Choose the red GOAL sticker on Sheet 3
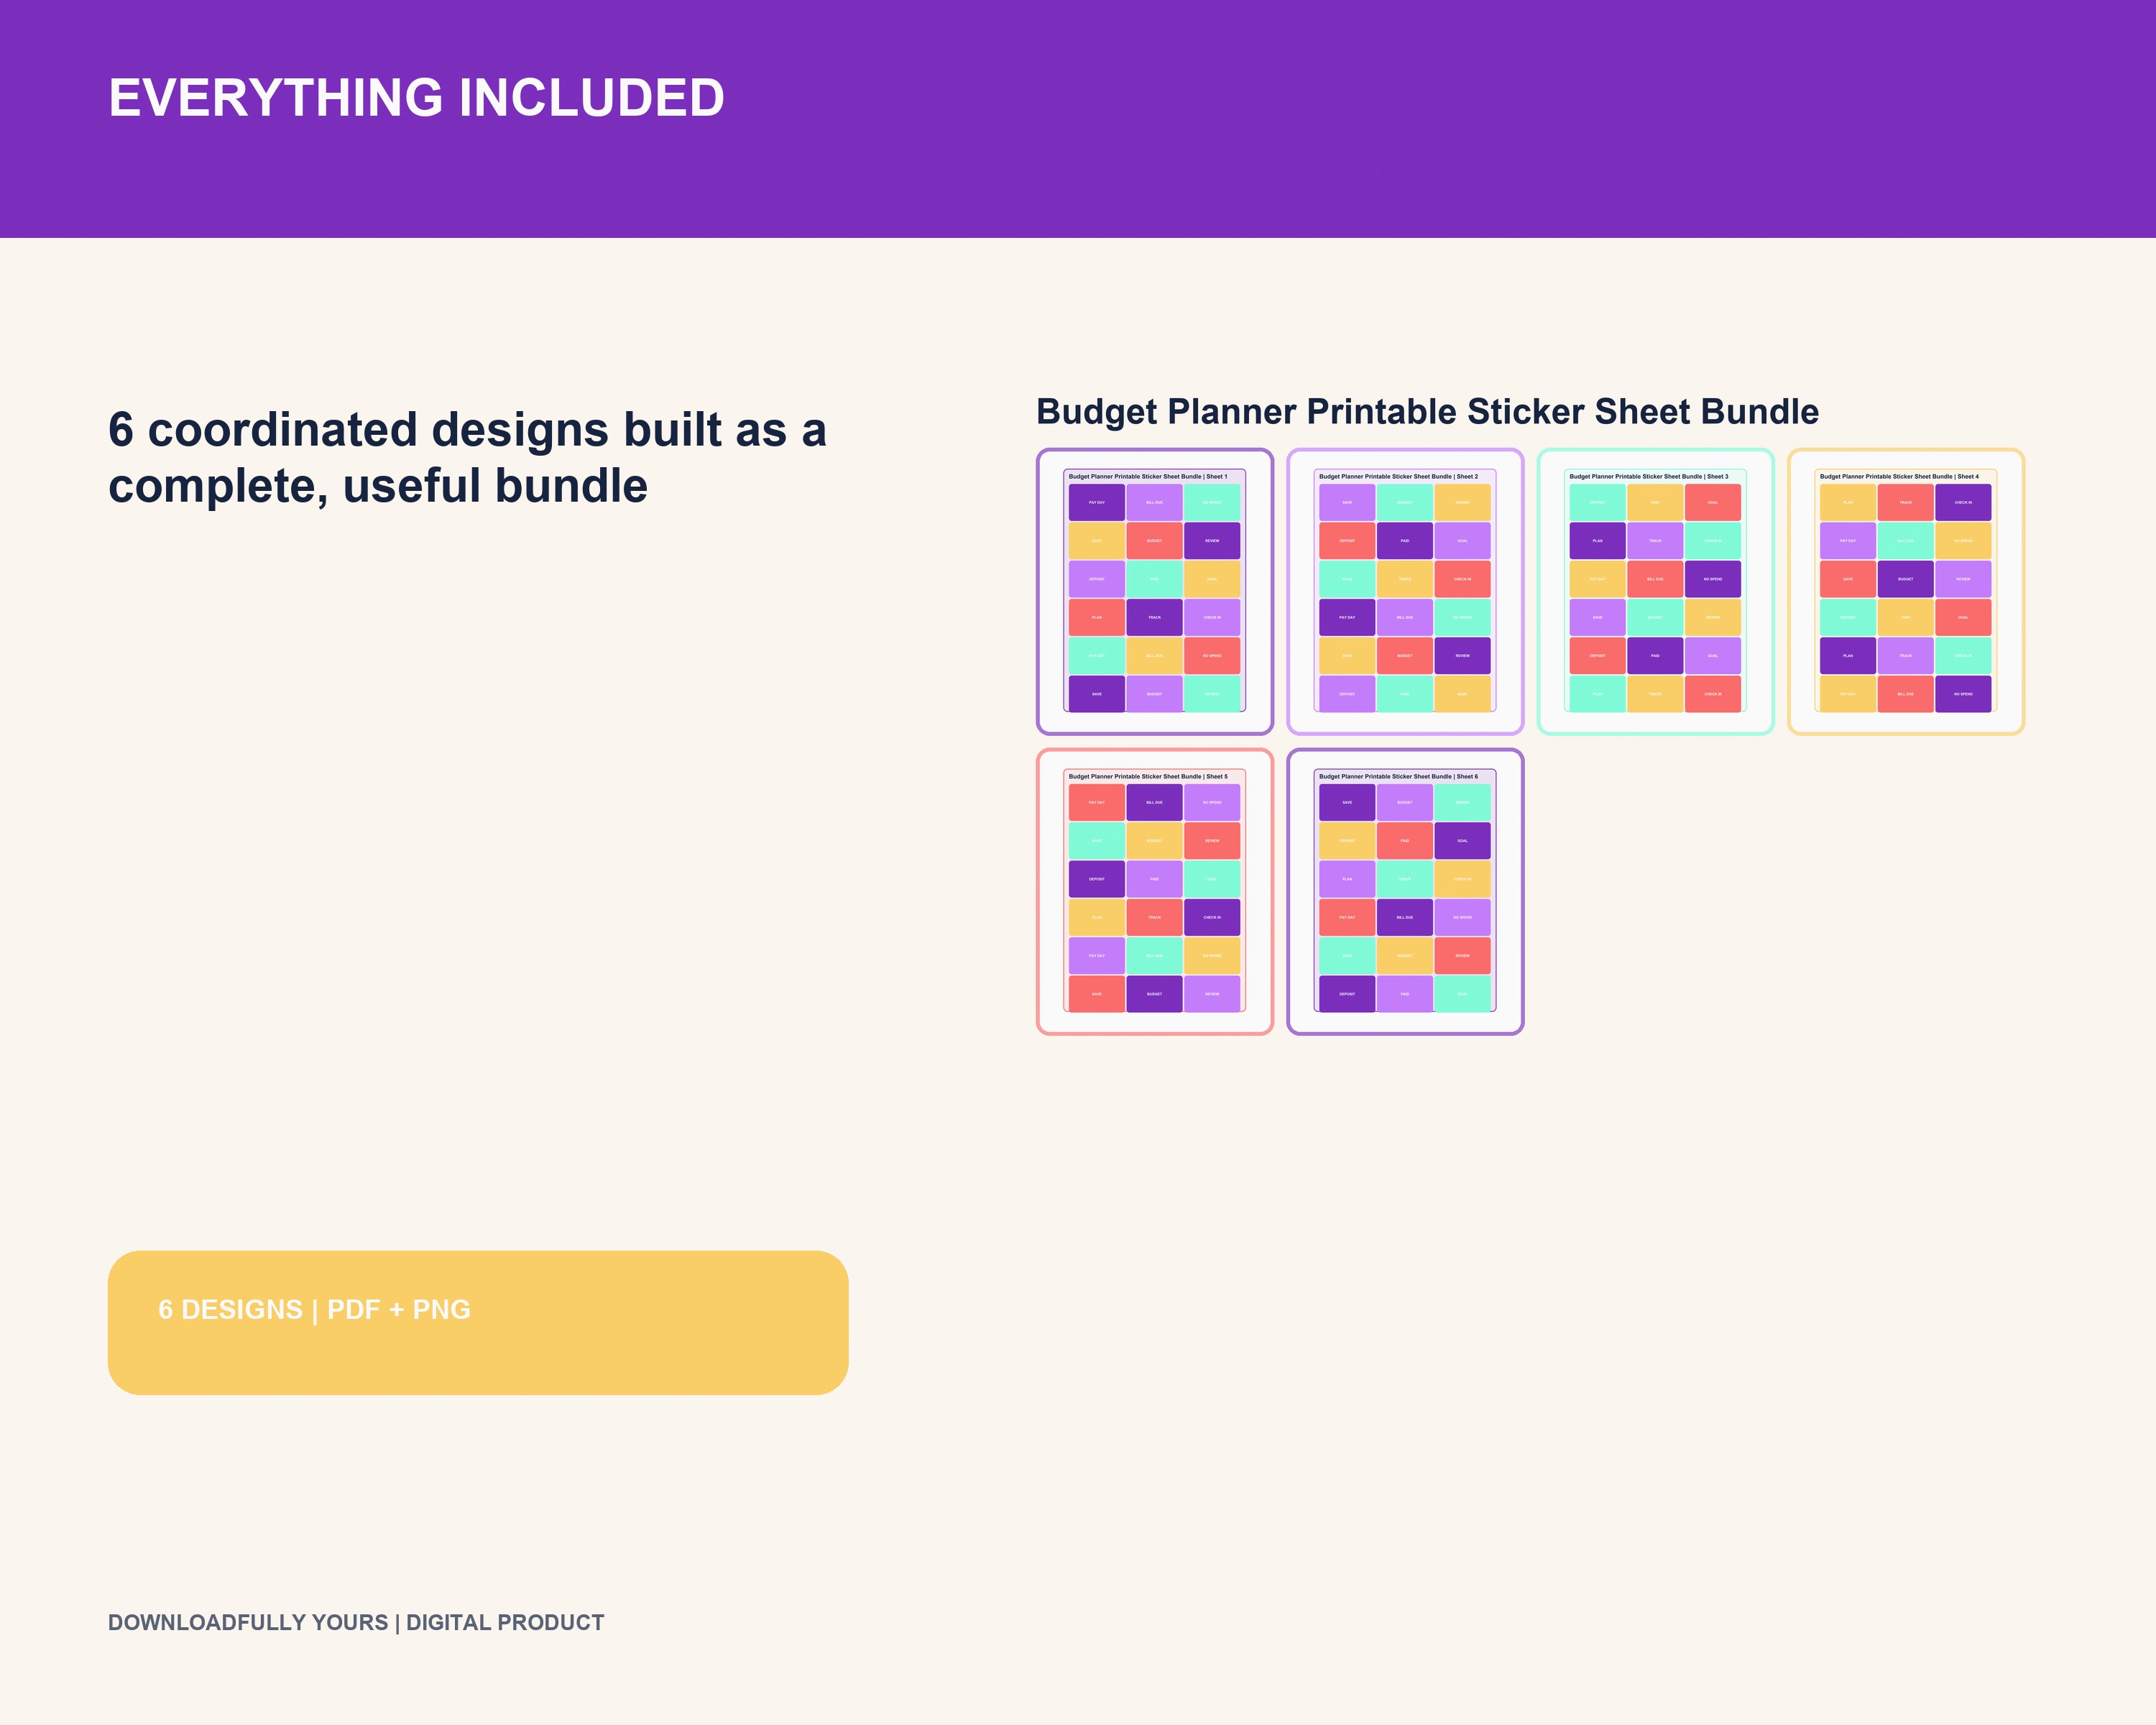This screenshot has height=1725, width=2156. [x=1713, y=502]
